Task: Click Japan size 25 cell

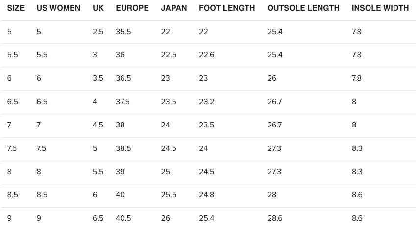Action: click(166, 172)
